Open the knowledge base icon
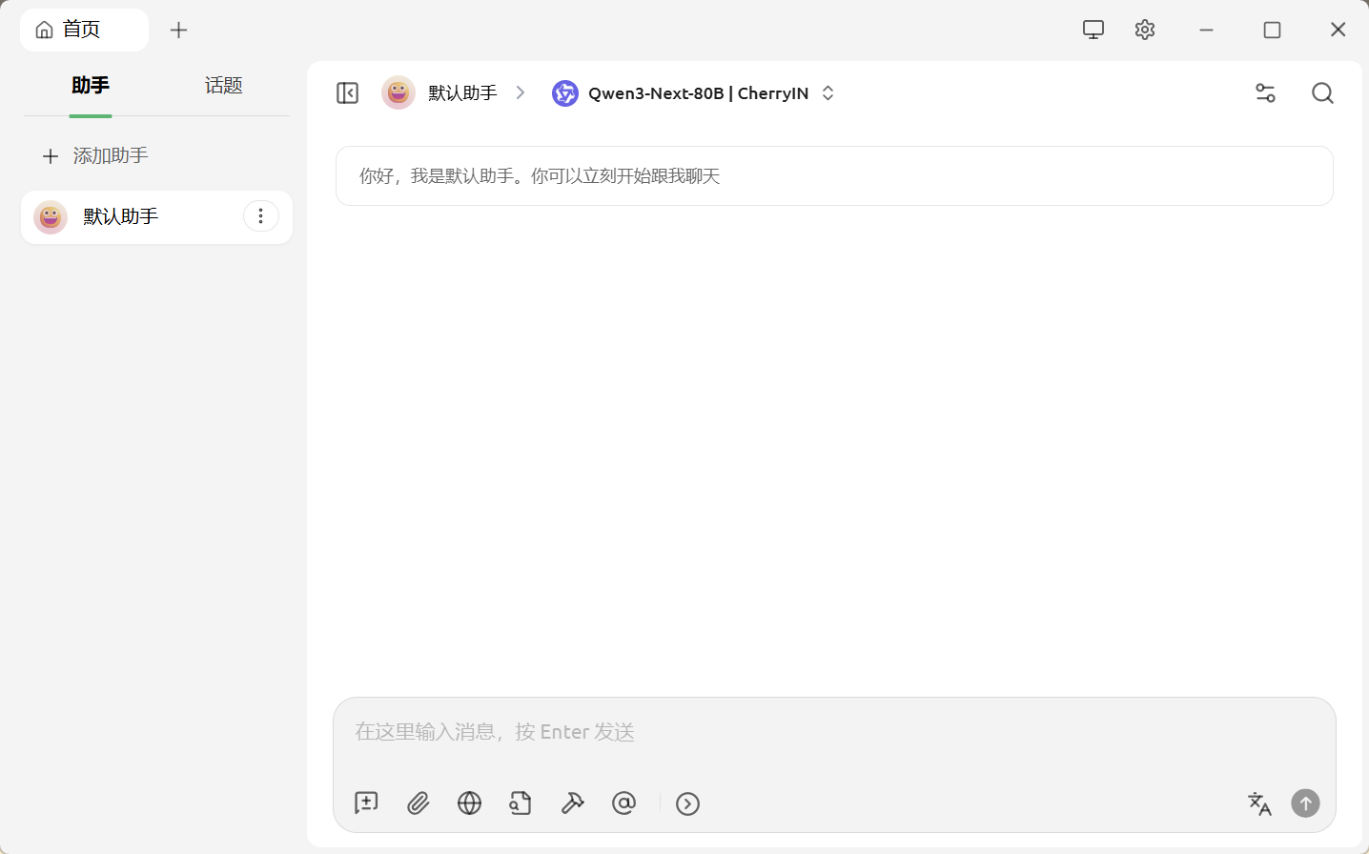The image size is (1369, 854). (x=521, y=803)
